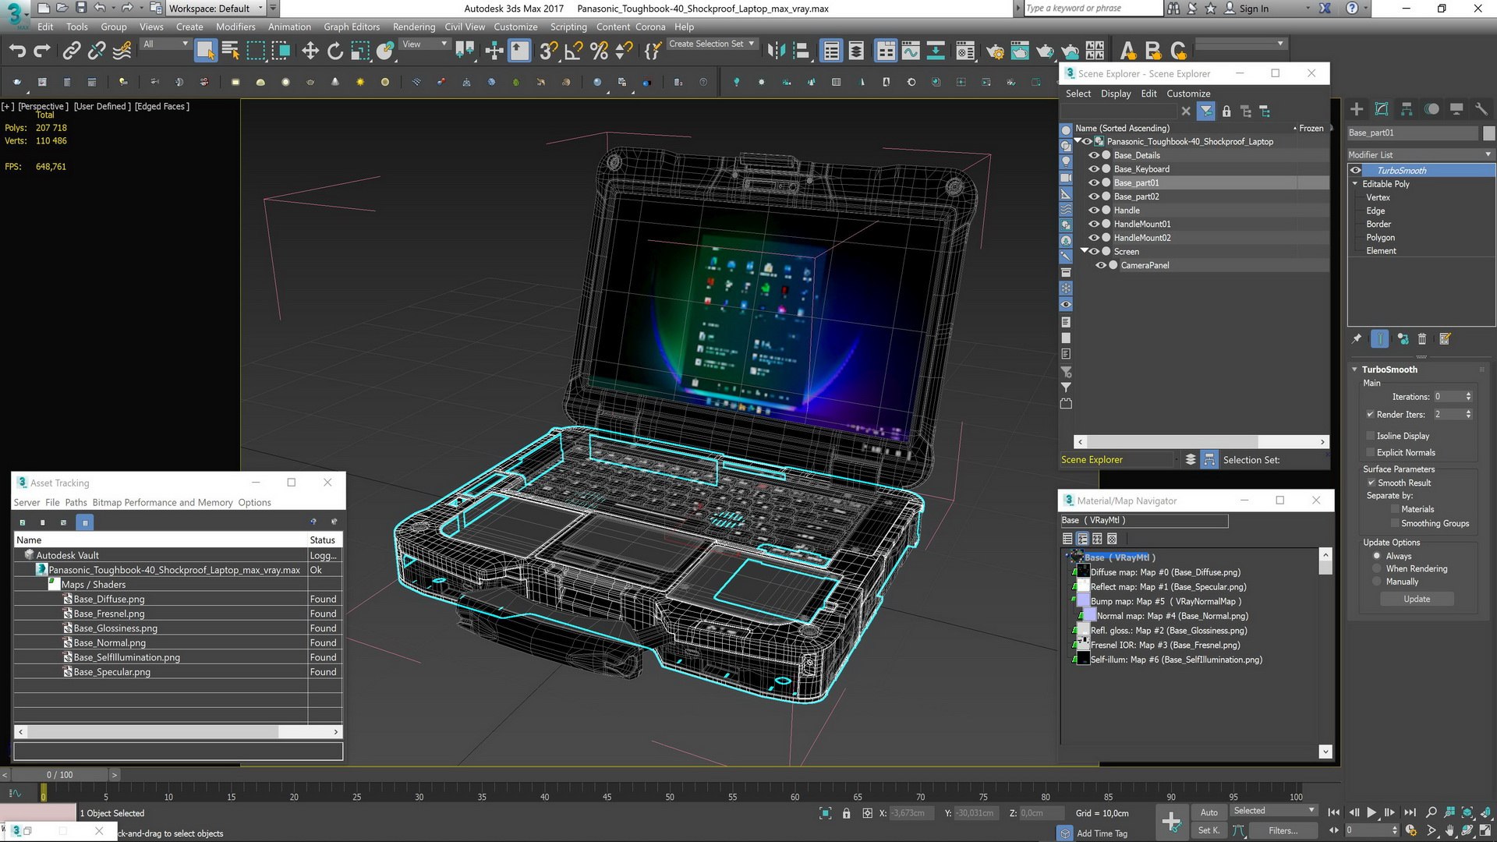This screenshot has height=842, width=1497.
Task: Click the time slider 0 / 100 handle
Action: tap(59, 775)
